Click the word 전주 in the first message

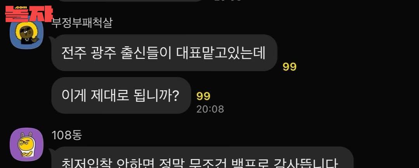[74, 54]
